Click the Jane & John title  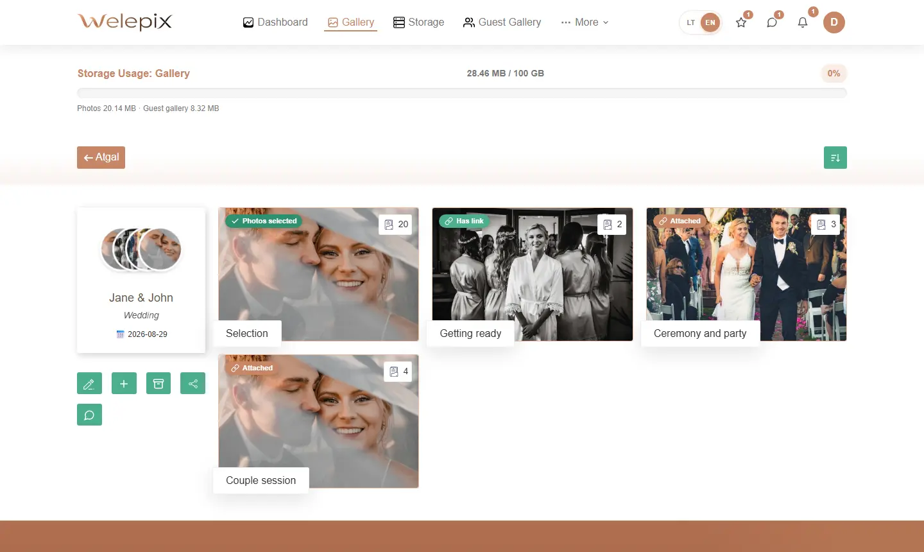(141, 298)
